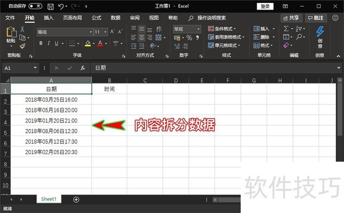This screenshot has height=213, width=344.
Task: Collapse the ribbon with chevron
Action: 338,56
